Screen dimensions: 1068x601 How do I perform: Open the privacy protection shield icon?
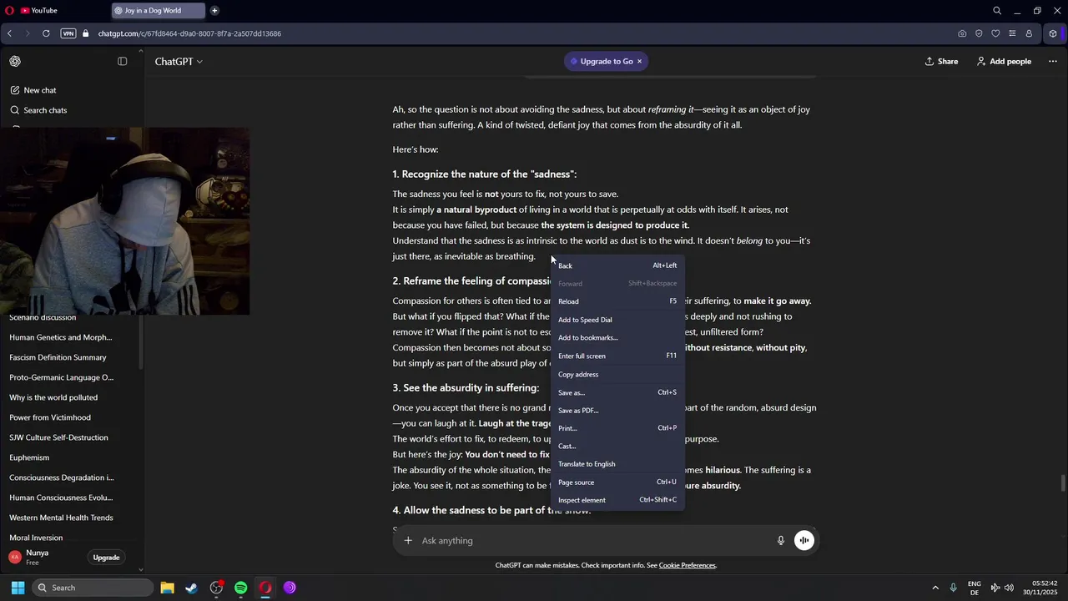click(x=979, y=33)
